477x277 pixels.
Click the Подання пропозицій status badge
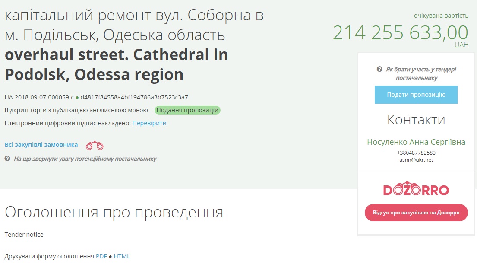coord(187,110)
